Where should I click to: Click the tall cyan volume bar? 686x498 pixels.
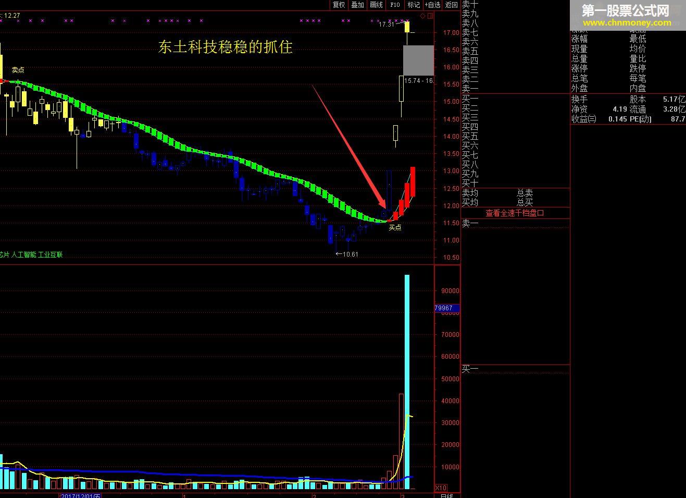[x=407, y=382]
